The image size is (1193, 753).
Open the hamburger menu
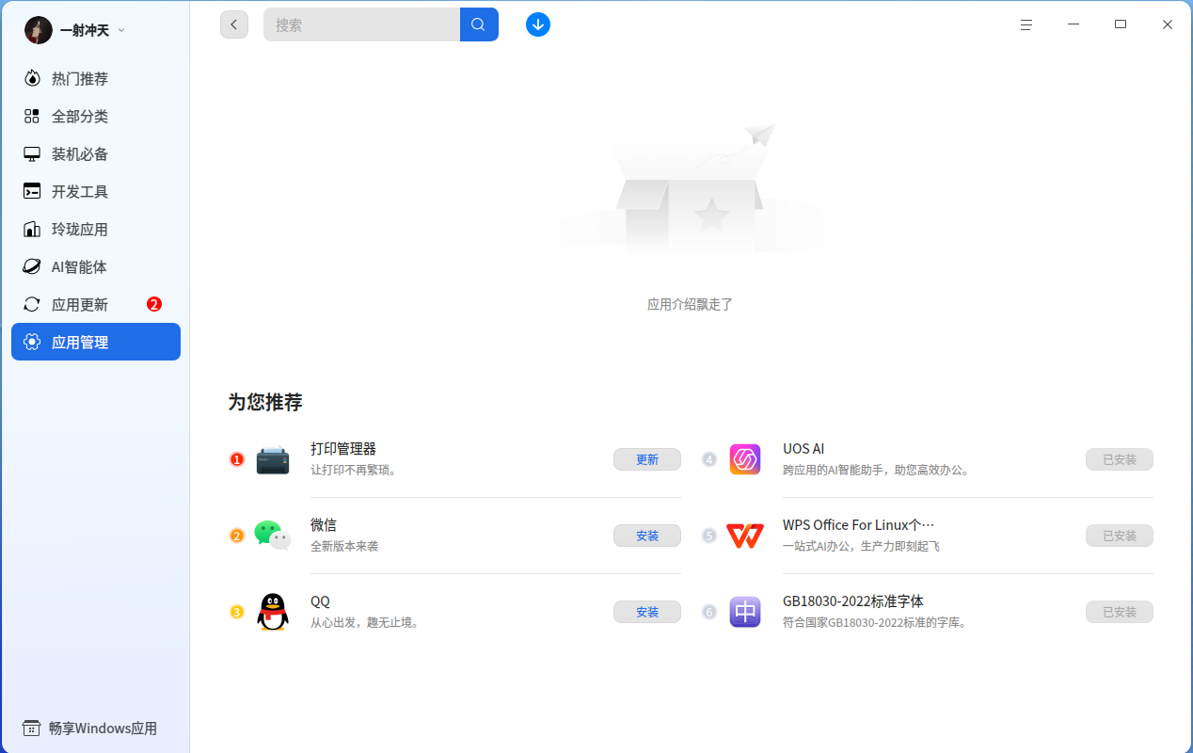tap(1026, 24)
